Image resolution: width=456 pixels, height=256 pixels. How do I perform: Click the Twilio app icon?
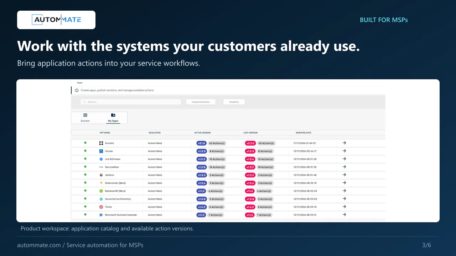(101, 207)
